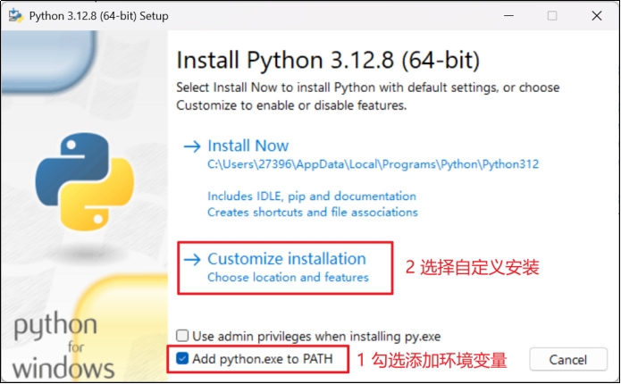Enable admin privileges for py.exe checkbox
Image resolution: width=621 pixels, height=384 pixels.
pyautogui.click(x=182, y=336)
